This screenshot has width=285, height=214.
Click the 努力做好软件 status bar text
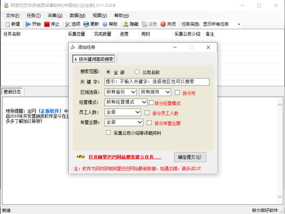[265, 210]
